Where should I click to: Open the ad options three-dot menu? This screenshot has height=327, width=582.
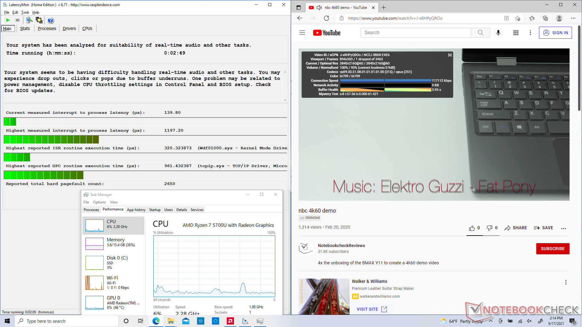tap(566, 282)
